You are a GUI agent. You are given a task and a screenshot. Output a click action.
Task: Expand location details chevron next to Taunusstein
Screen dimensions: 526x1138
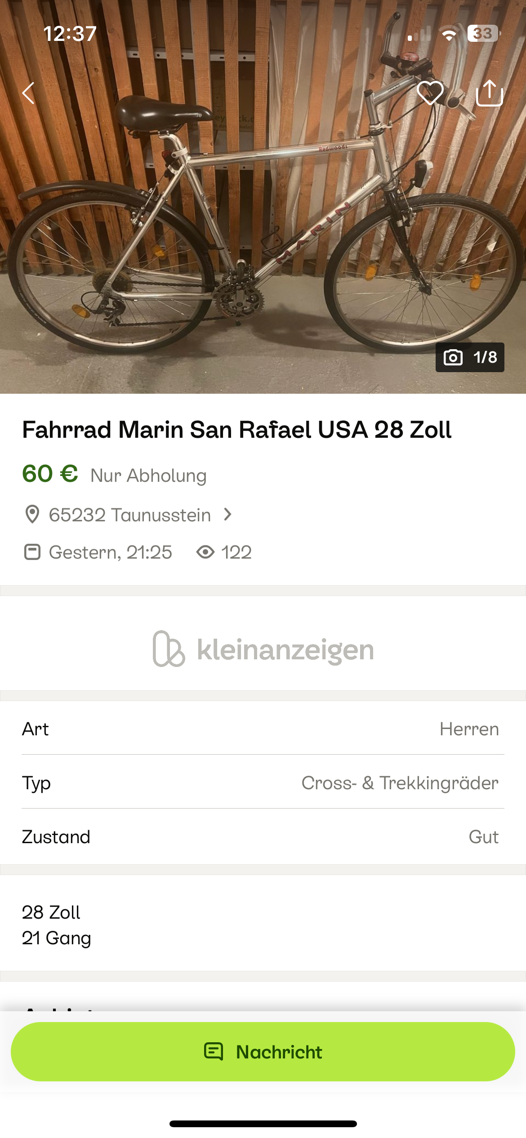(x=228, y=514)
